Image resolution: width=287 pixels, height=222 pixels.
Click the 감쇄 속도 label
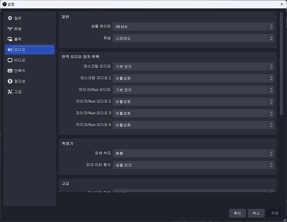(x=103, y=153)
